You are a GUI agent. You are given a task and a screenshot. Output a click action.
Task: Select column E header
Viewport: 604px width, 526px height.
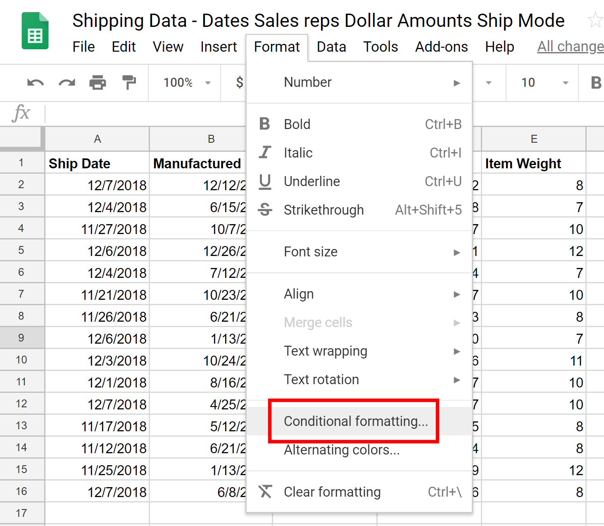click(x=534, y=139)
